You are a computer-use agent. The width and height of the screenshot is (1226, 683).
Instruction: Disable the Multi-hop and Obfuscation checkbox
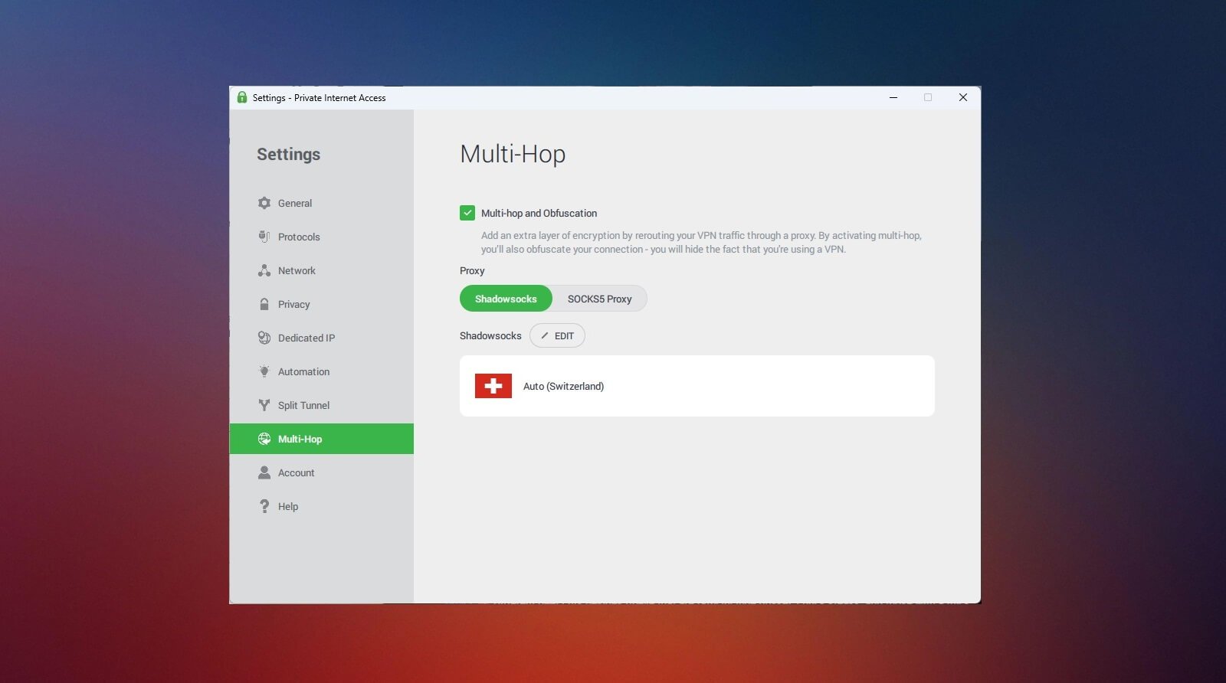(467, 213)
